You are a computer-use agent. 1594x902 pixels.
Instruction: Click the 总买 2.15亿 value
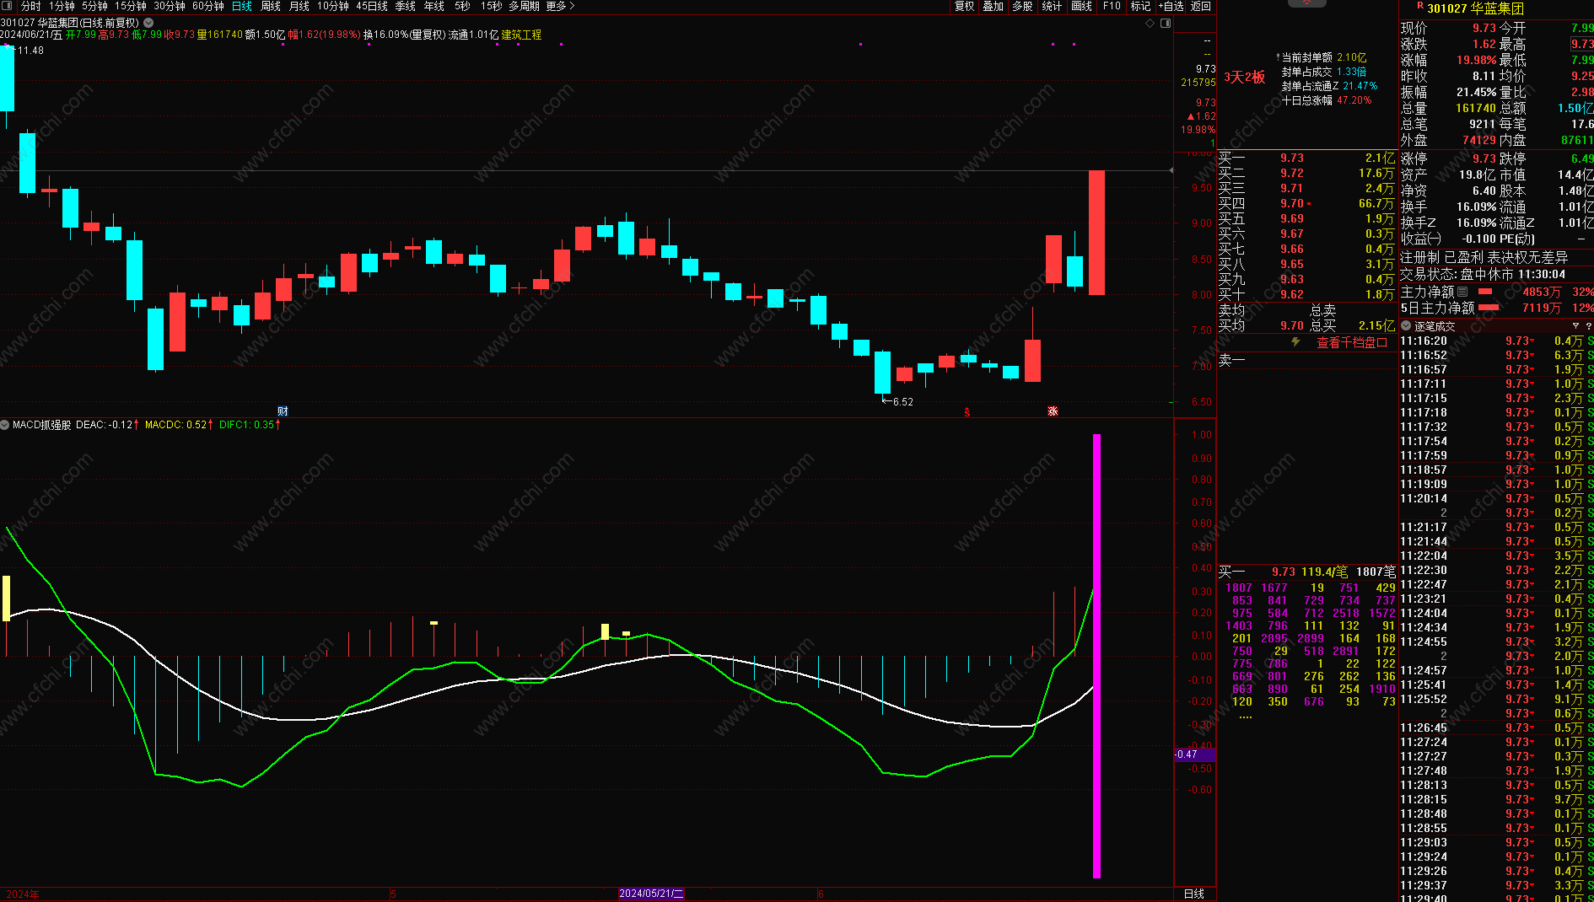[x=1376, y=325]
